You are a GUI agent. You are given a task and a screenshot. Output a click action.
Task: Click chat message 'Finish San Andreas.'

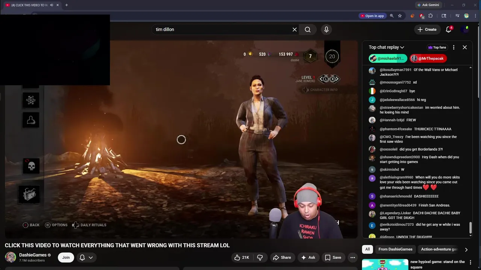click(x=434, y=205)
